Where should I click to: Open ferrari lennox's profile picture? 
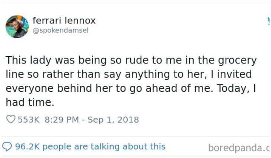(x=17, y=27)
